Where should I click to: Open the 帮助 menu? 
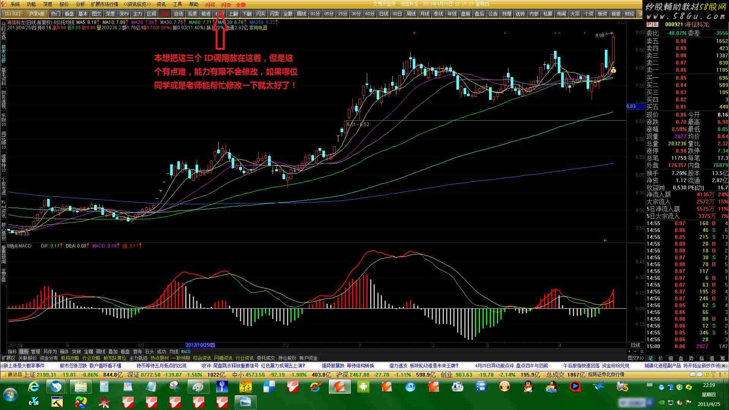[194, 4]
